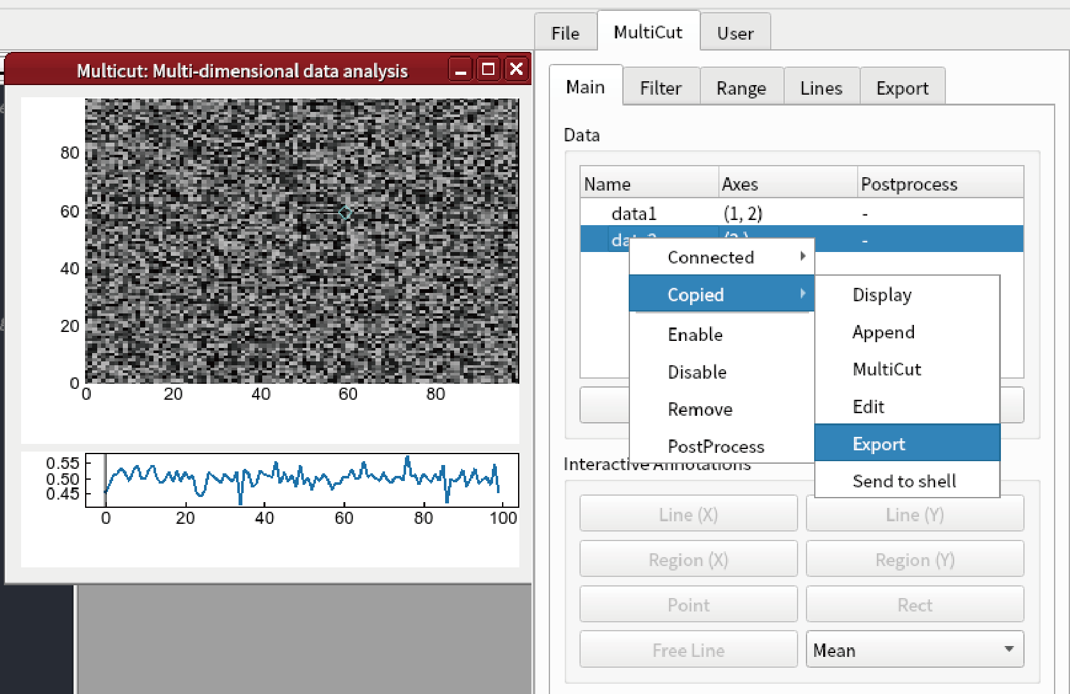Minimize the Multicut window
Viewport: 1070px width, 694px height.
[460, 70]
